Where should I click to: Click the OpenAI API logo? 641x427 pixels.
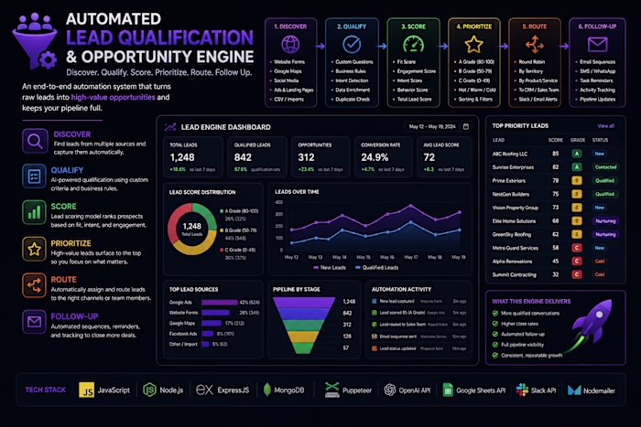point(390,390)
